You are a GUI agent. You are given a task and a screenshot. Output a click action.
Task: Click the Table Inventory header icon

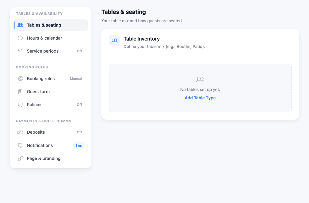click(x=114, y=41)
